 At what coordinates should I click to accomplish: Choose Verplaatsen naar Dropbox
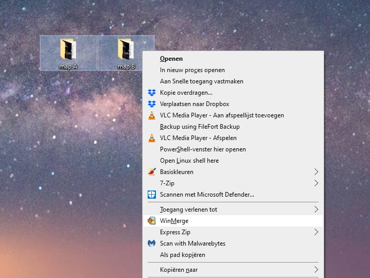pyautogui.click(x=233, y=104)
